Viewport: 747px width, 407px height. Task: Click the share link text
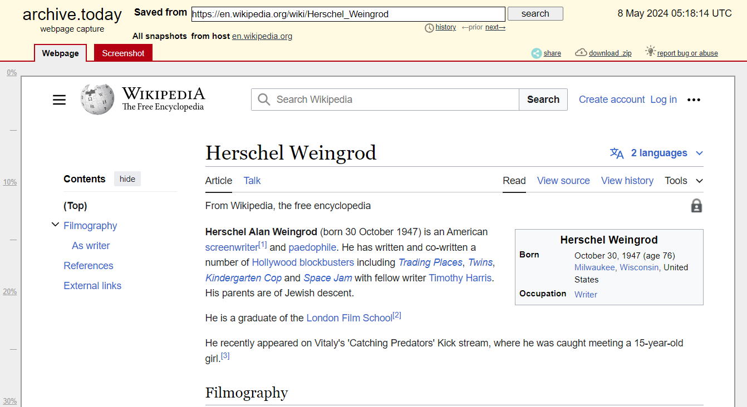click(552, 53)
